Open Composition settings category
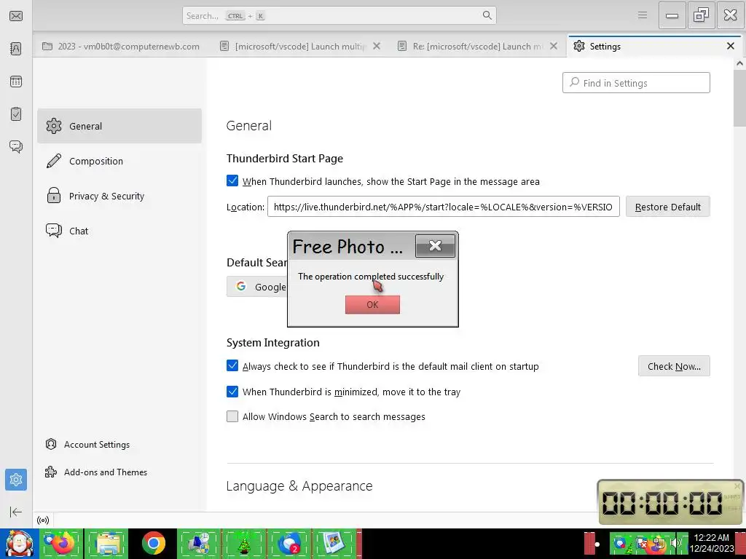The height and width of the screenshot is (559, 746). coord(119,161)
